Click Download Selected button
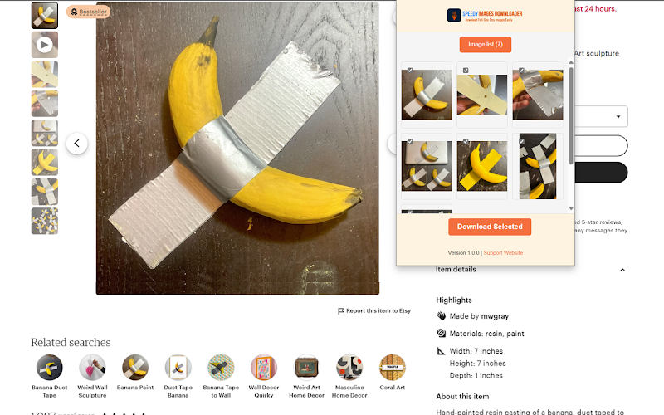Image resolution: width=664 pixels, height=415 pixels. pyautogui.click(x=490, y=227)
